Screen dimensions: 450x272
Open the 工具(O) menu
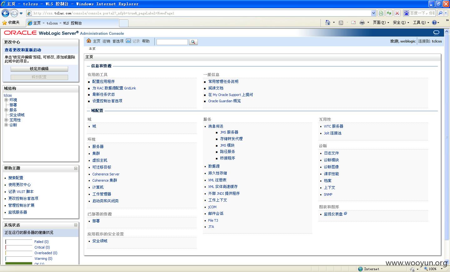421,23
